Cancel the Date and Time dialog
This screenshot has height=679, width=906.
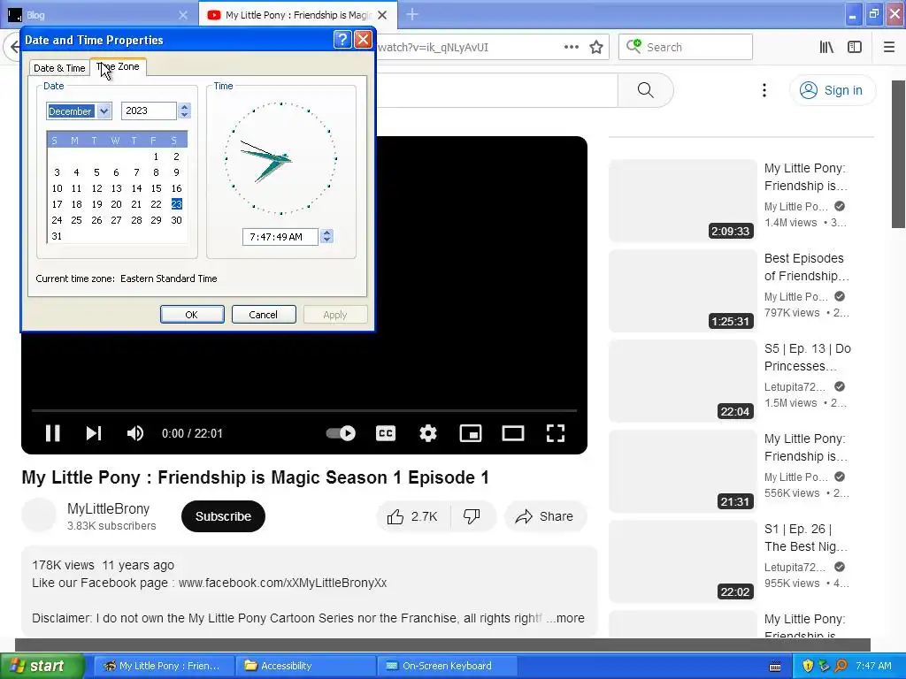(264, 315)
